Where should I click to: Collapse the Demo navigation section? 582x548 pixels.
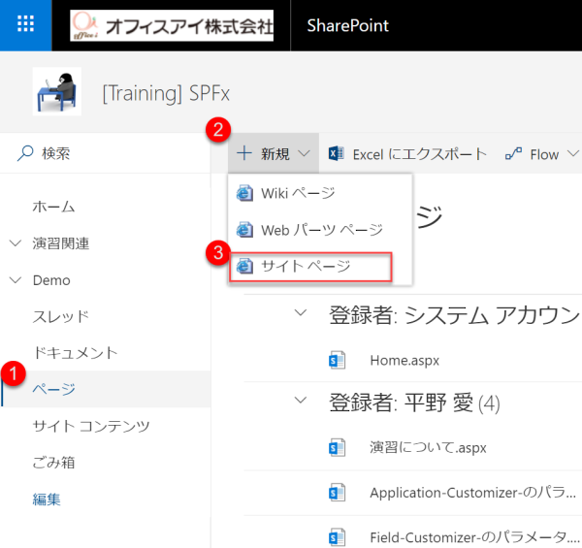(x=16, y=280)
